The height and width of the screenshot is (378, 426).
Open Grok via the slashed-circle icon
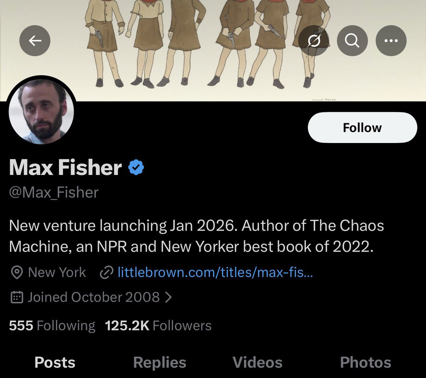pos(313,41)
